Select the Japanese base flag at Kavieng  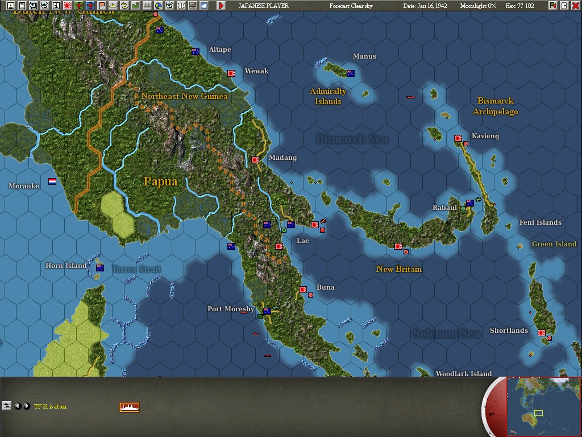click(458, 138)
